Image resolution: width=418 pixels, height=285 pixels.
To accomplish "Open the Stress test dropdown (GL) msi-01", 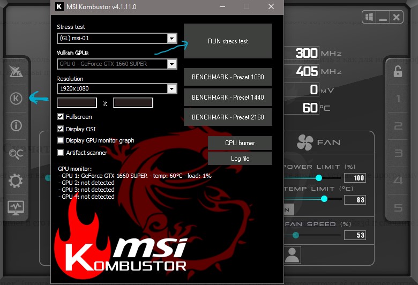I will coord(117,39).
